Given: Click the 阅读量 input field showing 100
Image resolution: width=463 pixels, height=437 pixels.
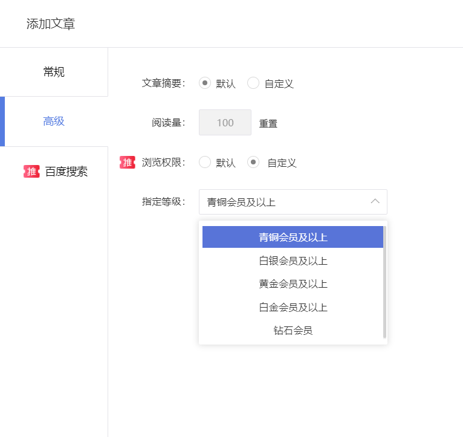Looking at the screenshot, I should [225, 123].
